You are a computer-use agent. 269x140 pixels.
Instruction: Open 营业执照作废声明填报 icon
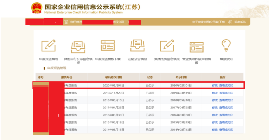coord(196,47)
